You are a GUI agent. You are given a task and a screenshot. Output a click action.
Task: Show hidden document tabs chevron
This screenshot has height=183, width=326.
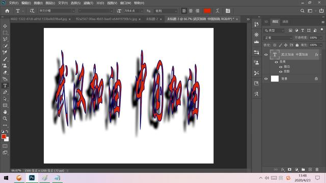(248, 19)
